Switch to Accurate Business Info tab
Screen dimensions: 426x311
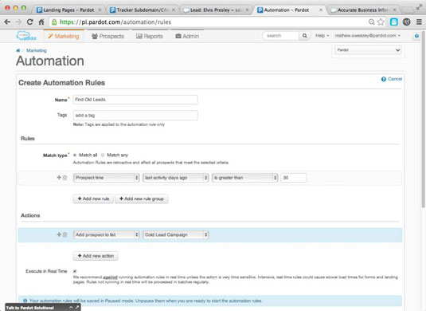point(363,10)
